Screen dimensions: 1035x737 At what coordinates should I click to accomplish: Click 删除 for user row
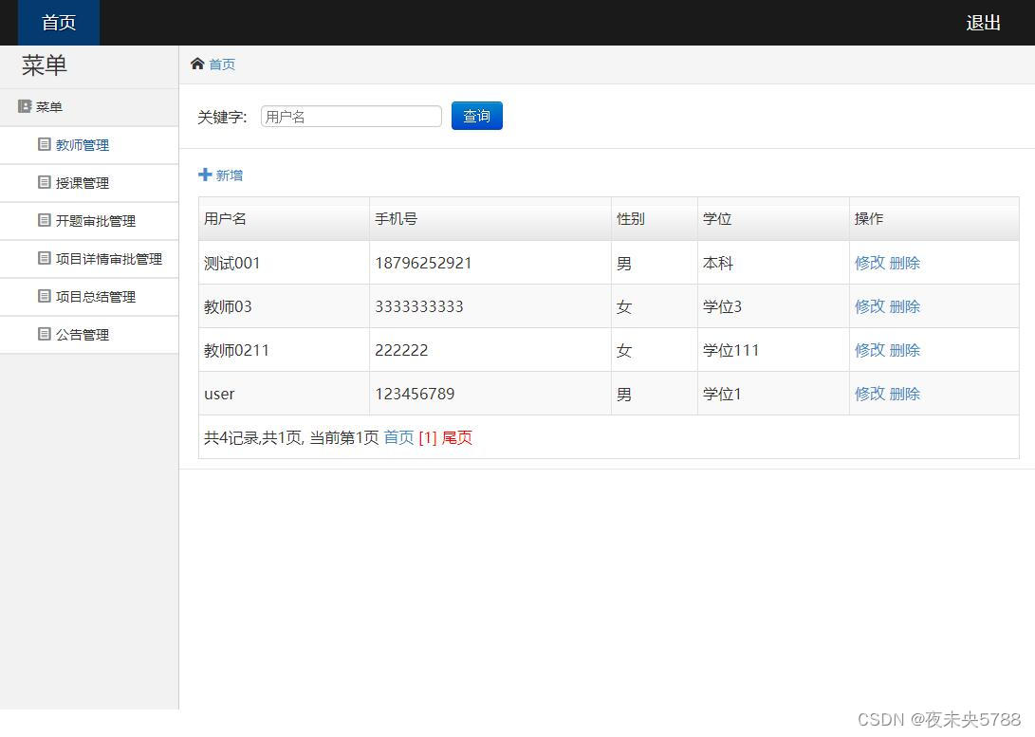point(904,394)
